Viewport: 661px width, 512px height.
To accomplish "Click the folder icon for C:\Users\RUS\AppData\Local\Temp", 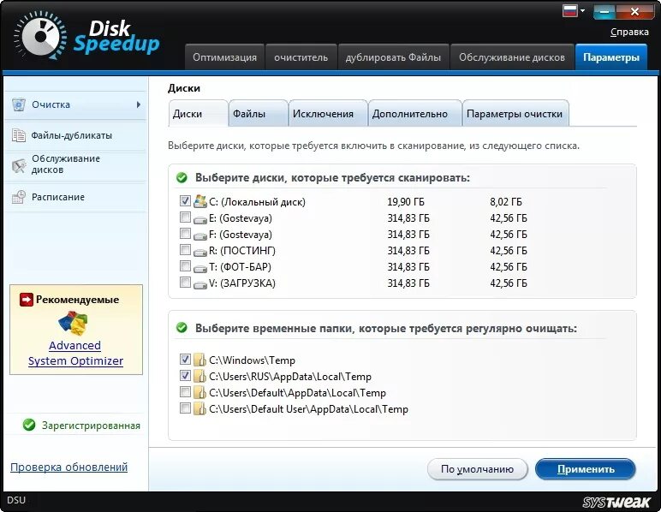I will (x=199, y=376).
